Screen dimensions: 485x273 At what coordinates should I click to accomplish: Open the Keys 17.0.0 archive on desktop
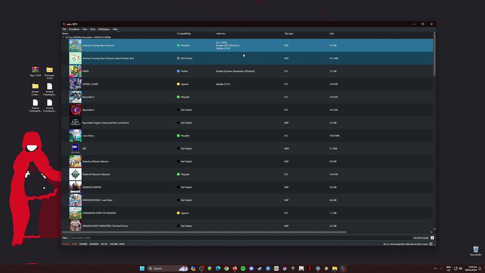point(35,72)
